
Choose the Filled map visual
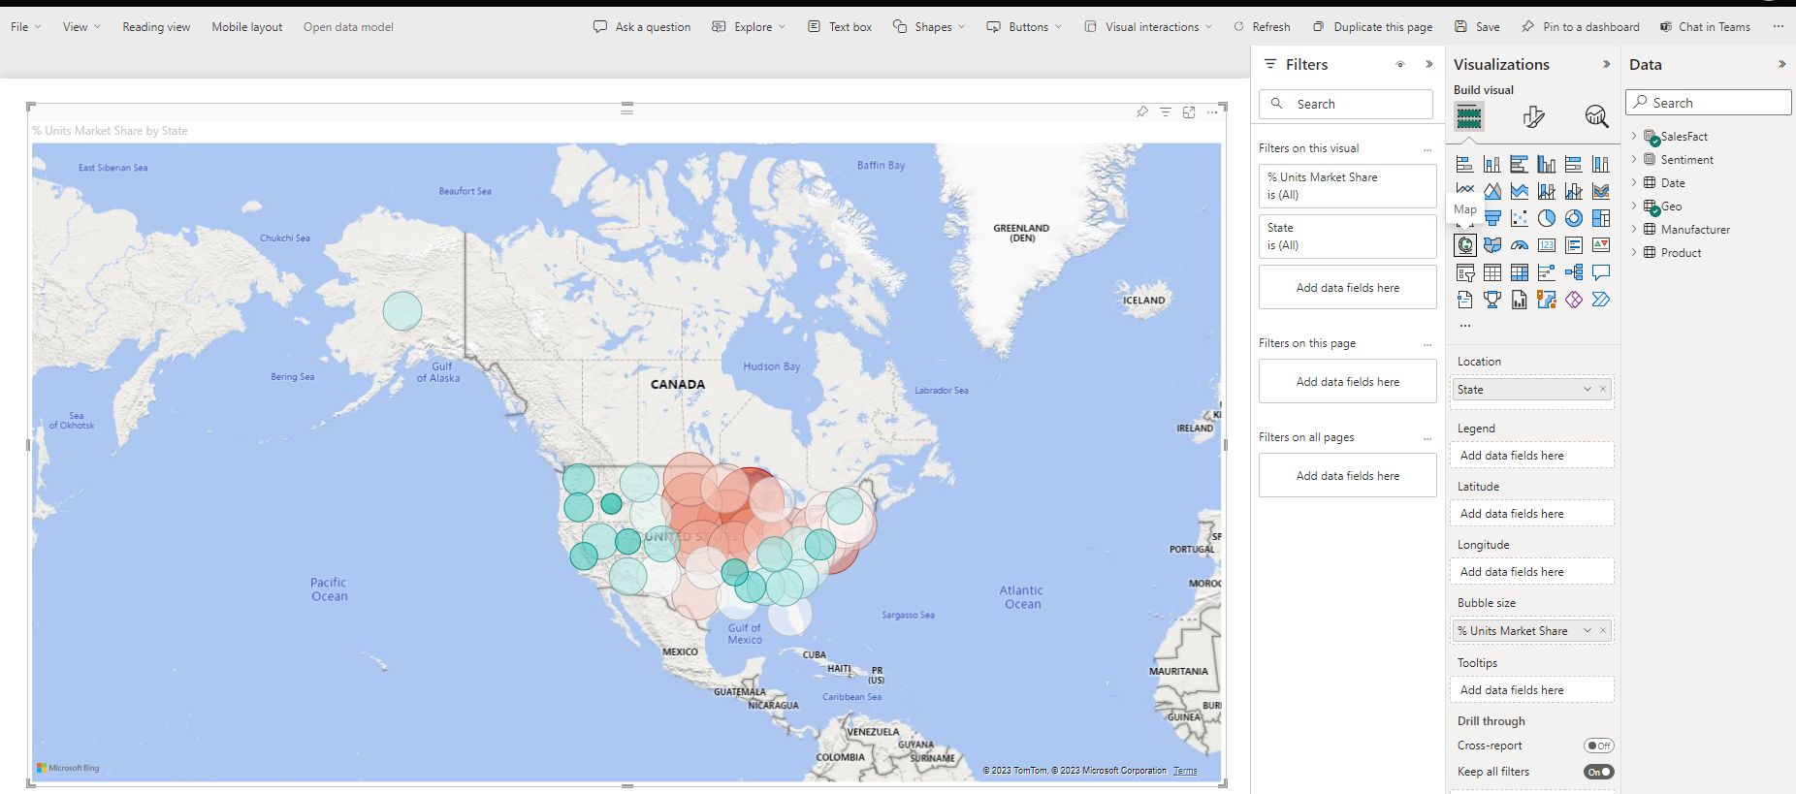pos(1492,245)
